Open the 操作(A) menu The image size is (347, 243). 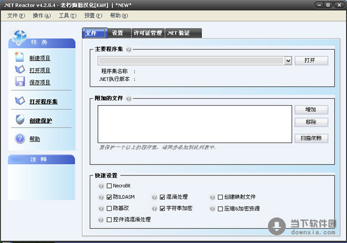point(42,16)
